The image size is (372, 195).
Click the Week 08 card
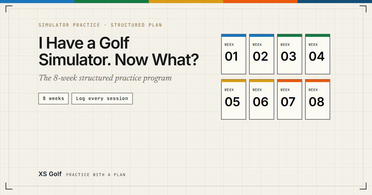click(317, 99)
